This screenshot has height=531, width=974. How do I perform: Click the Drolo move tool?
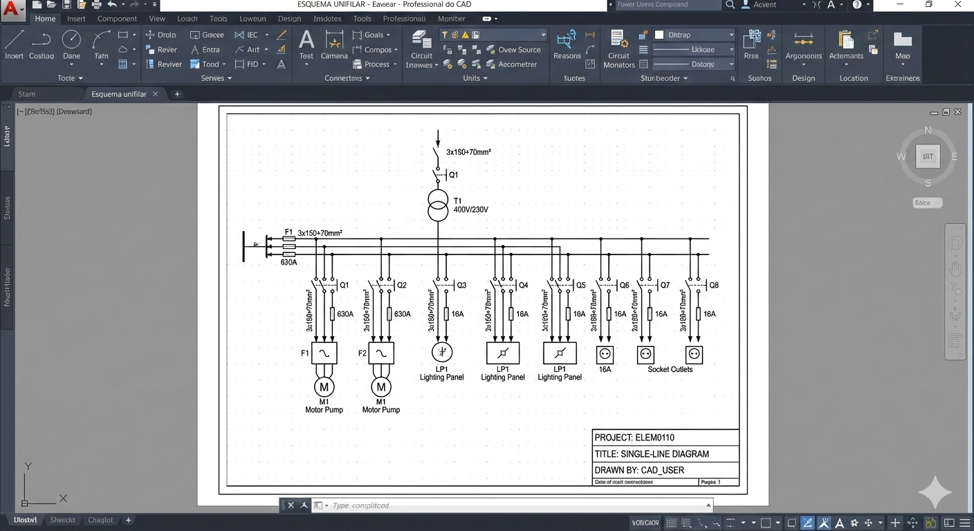160,35
